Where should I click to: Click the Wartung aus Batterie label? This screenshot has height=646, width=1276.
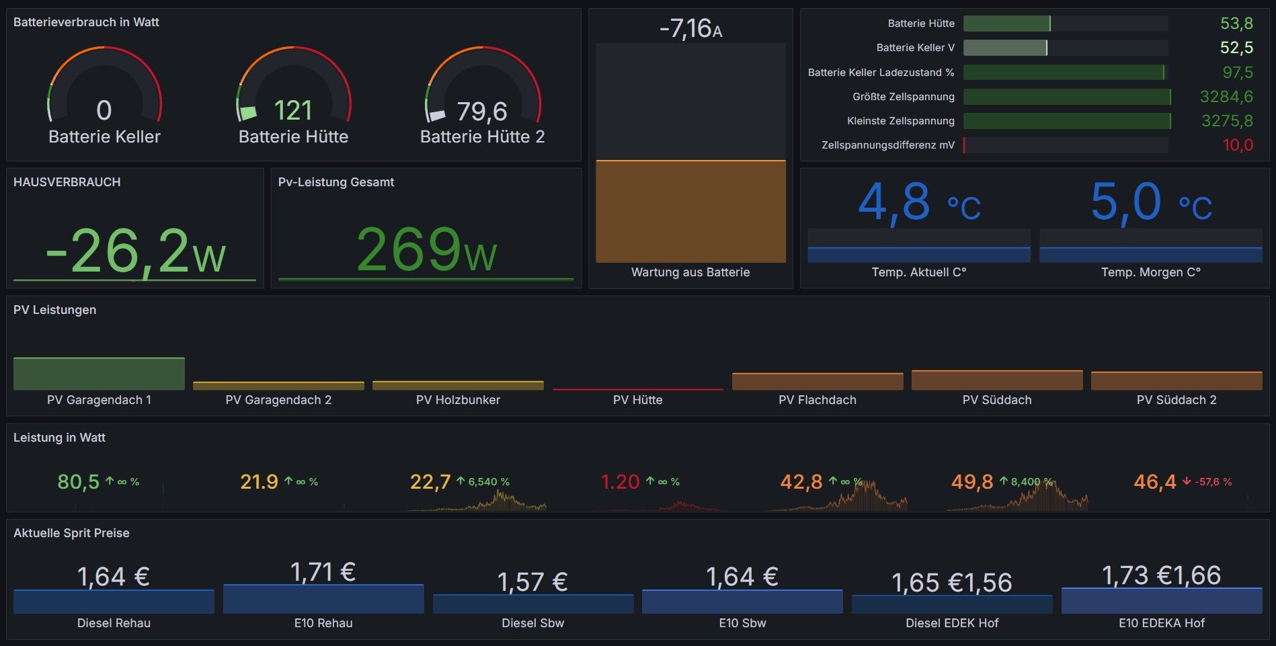click(690, 272)
